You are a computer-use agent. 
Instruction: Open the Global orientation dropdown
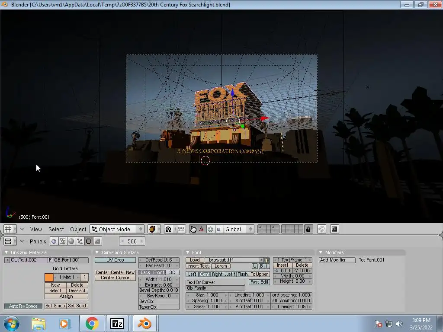(238, 229)
